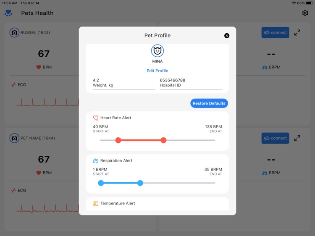Click the Wi-Fi status icon
The width and height of the screenshot is (315, 236).
coord(294,3)
